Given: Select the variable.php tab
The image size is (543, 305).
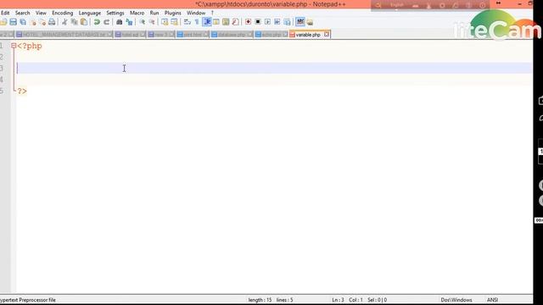Looking at the screenshot, I should click(x=308, y=35).
